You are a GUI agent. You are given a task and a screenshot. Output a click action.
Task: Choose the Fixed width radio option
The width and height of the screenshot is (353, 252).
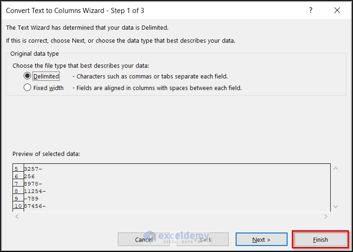(x=27, y=88)
